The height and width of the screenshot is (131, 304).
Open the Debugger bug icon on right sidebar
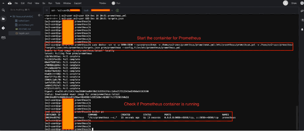click(302, 29)
